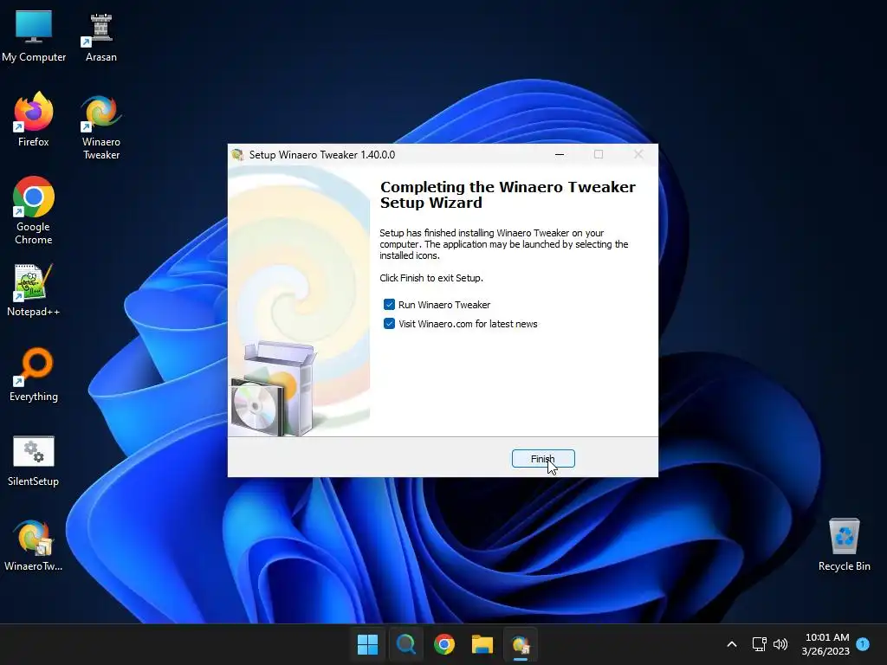Select the Firefox desktop shortcut
The height and width of the screenshot is (665, 887).
click(x=34, y=119)
